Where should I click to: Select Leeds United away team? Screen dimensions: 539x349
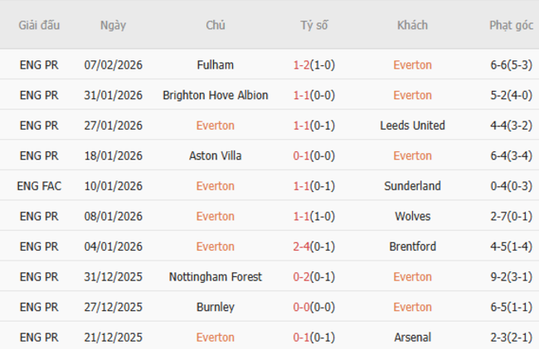click(x=412, y=126)
